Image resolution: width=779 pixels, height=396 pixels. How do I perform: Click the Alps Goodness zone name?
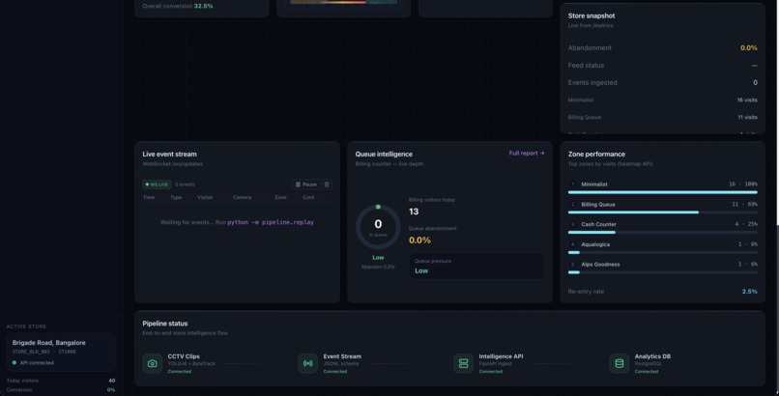(x=600, y=265)
